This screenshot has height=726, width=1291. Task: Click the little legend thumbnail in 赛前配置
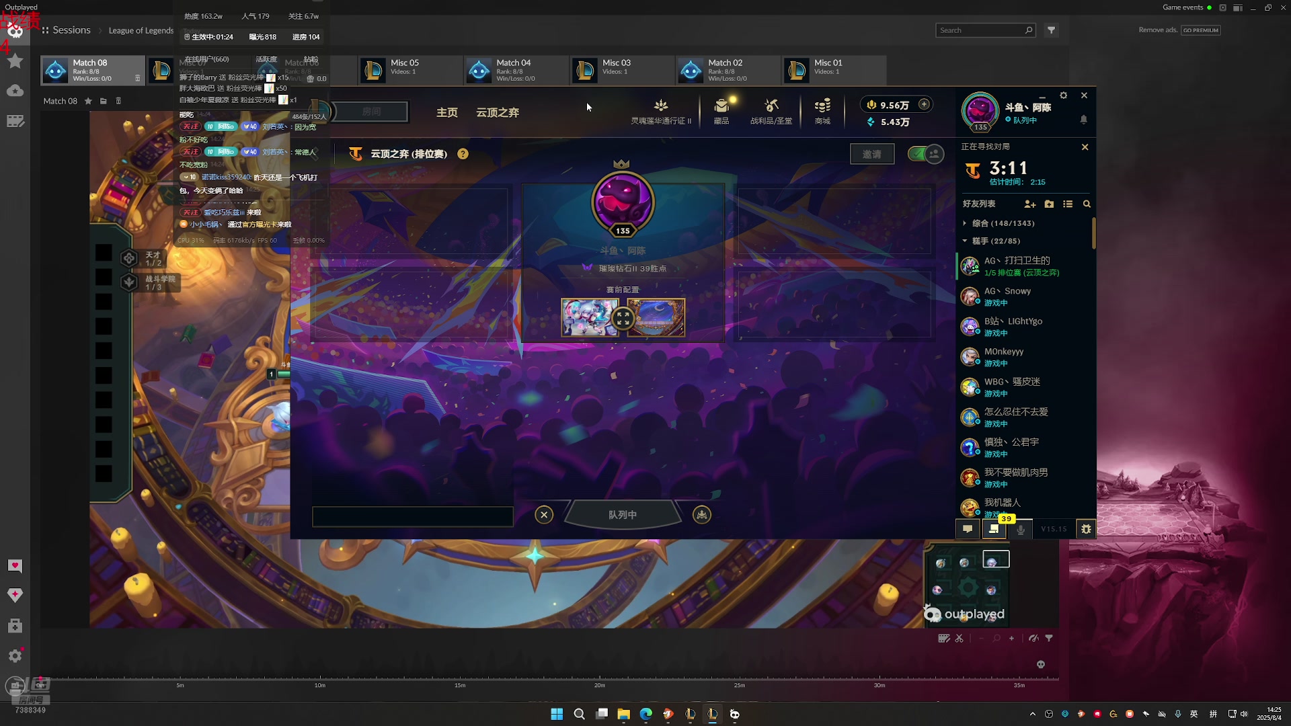point(589,317)
